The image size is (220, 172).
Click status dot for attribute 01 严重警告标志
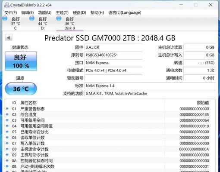coord(7,109)
